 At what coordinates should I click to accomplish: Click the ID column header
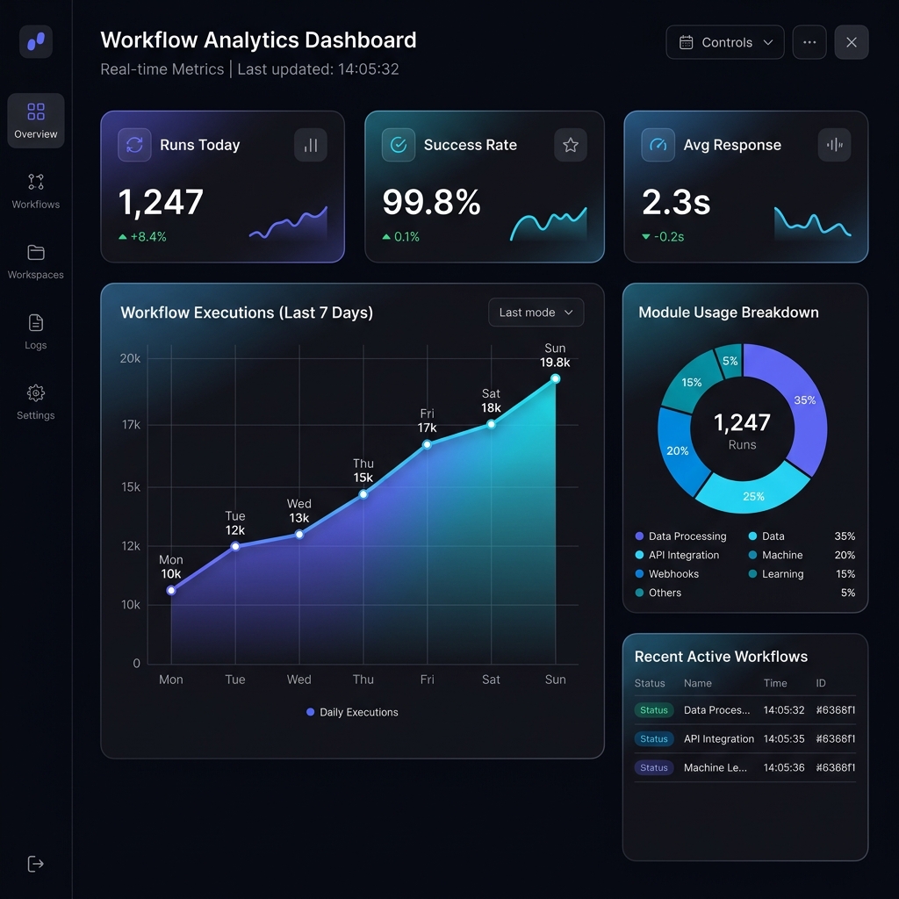821,683
